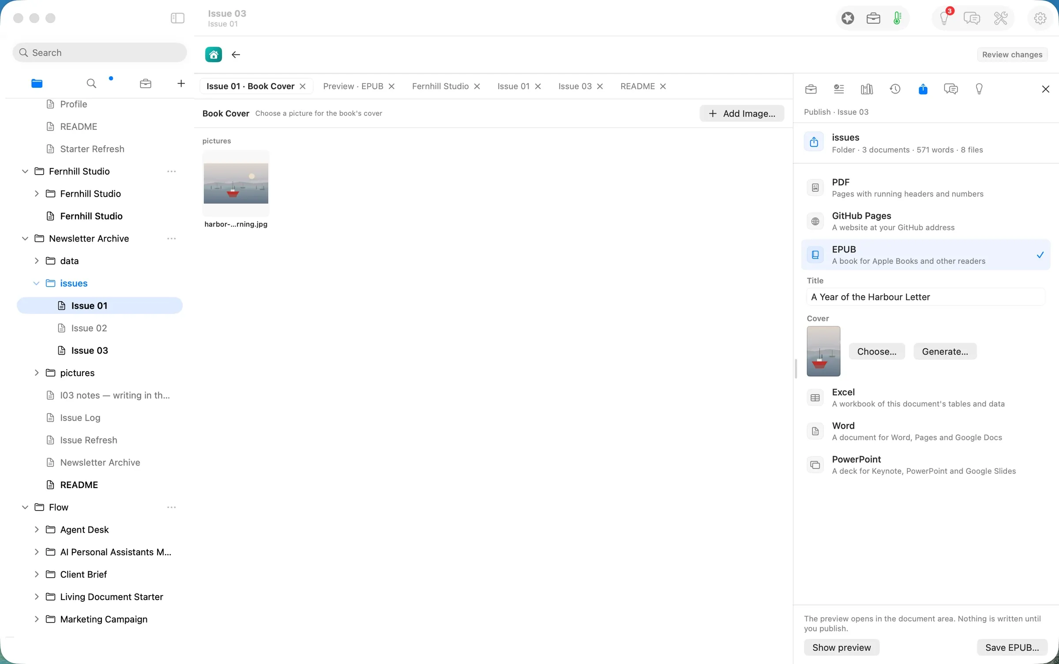Collapse the top-level Fernhill Studio folder
1059x664 pixels.
click(25, 171)
